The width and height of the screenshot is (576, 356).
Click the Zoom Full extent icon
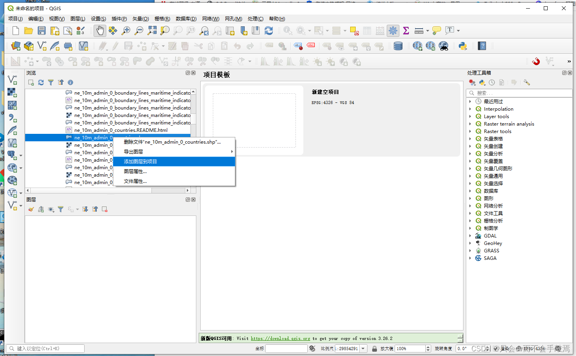click(152, 31)
